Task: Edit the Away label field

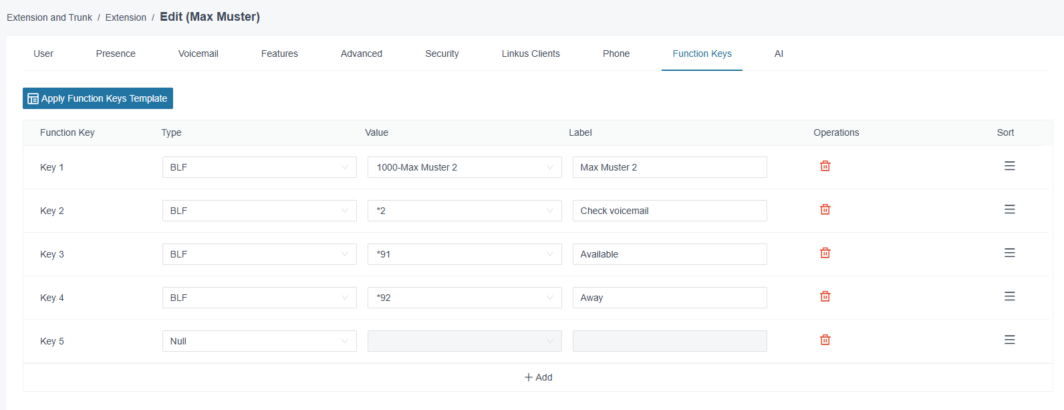Action: (670, 298)
